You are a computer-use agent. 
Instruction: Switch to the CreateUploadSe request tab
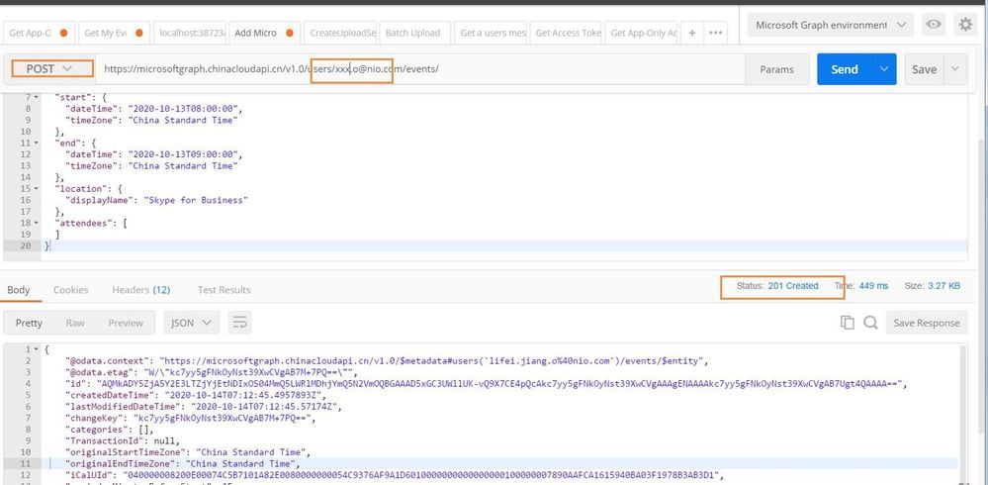[340, 33]
